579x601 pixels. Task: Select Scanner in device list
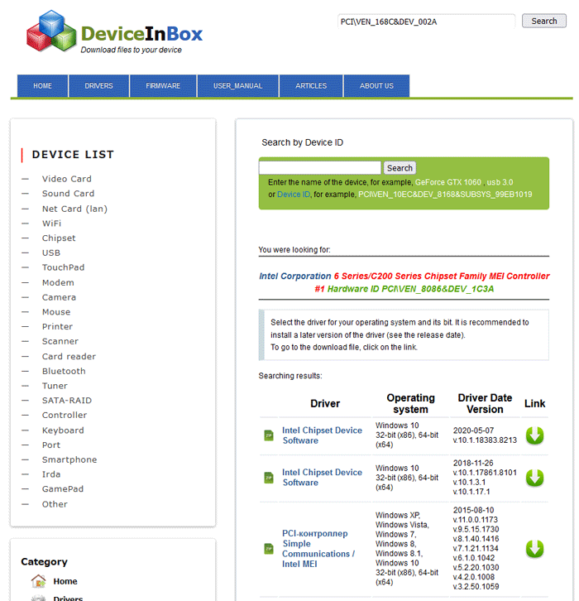pyautogui.click(x=60, y=341)
